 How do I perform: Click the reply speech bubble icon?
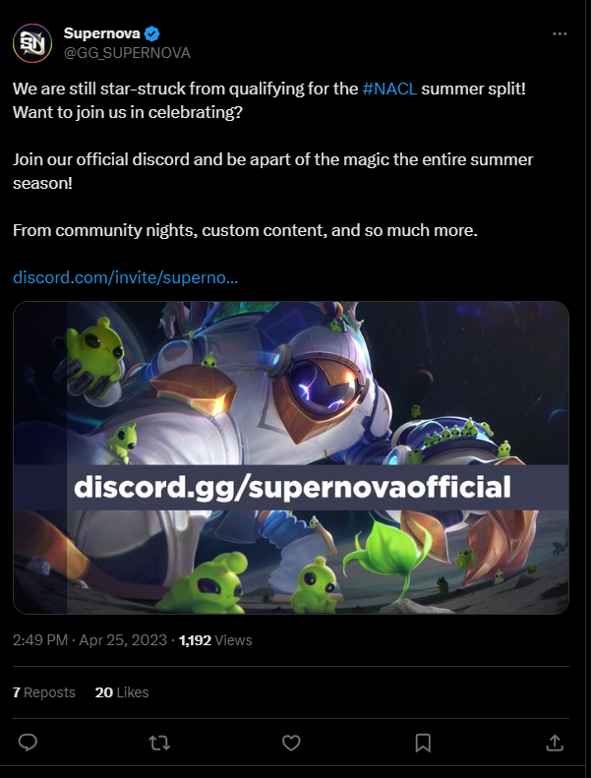pos(28,743)
